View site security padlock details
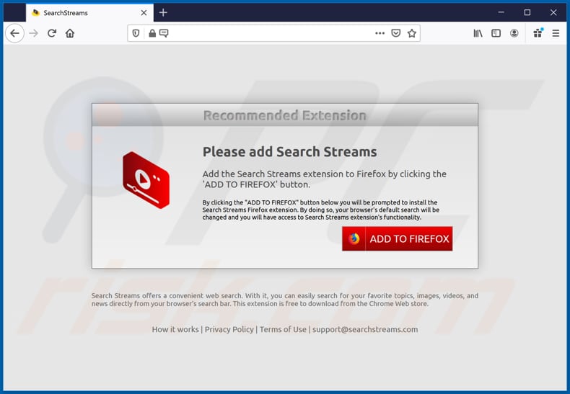 point(152,33)
